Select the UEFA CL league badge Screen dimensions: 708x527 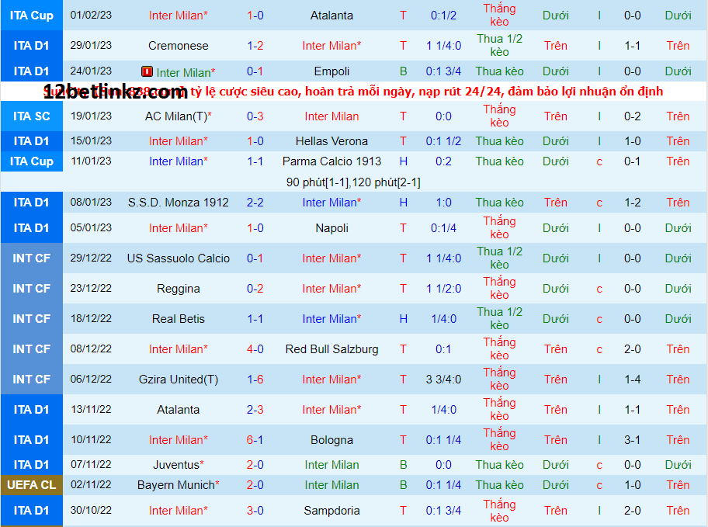(32, 485)
